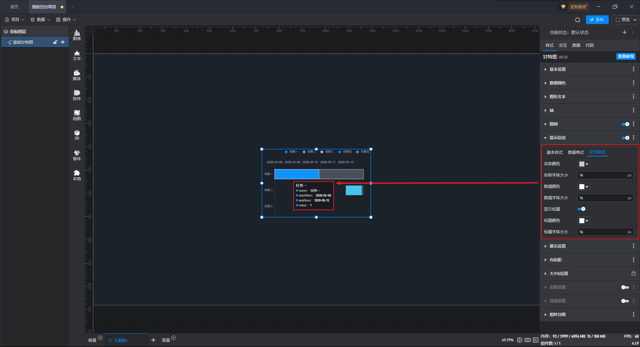
Task: Unlock the 基础甘特图 layer lock icon
Action: [55, 42]
